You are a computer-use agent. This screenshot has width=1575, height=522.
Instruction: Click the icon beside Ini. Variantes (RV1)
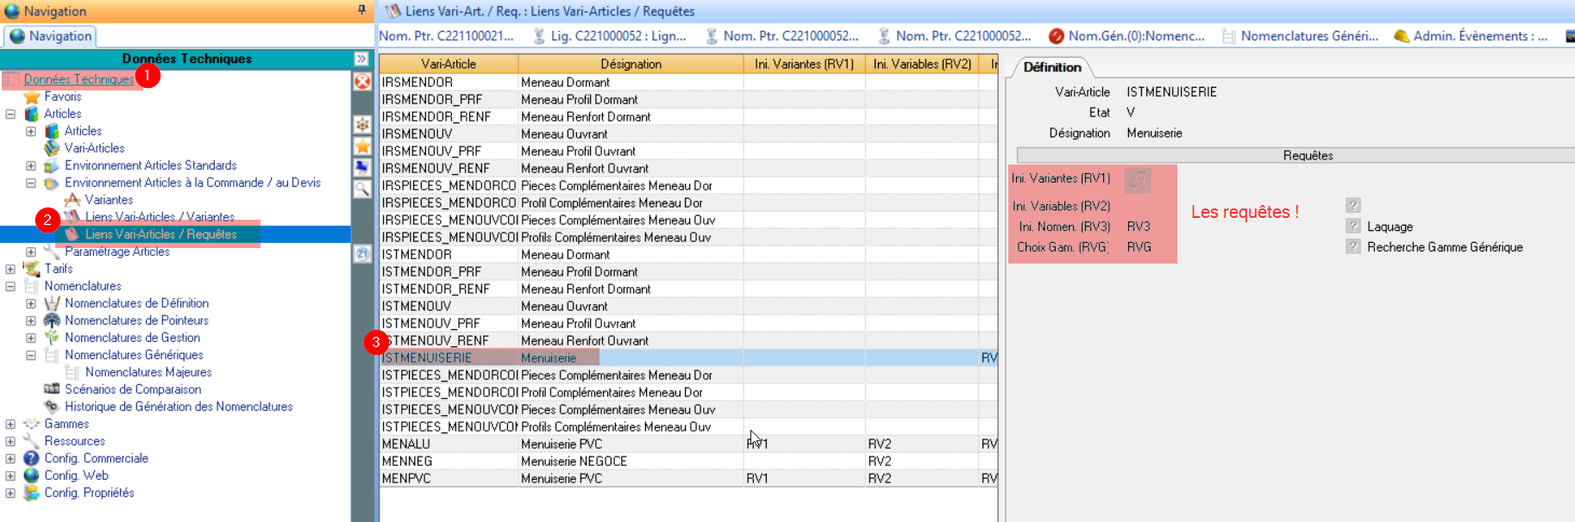(1138, 179)
